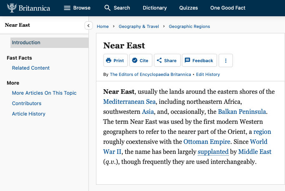Collapse the left sidebar panel
The height and width of the screenshot is (191, 285).
pos(88,25)
